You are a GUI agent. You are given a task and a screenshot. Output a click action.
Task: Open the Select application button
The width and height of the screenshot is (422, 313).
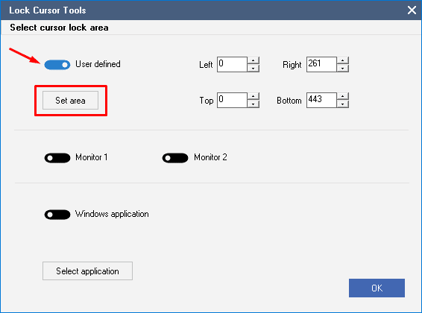(x=87, y=271)
